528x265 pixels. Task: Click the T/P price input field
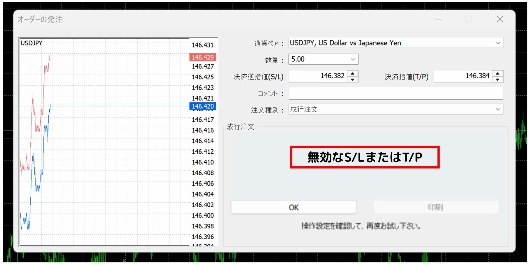tap(463, 76)
